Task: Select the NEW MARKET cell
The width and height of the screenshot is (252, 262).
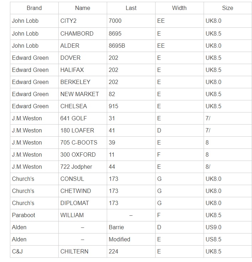Action: coord(80,94)
